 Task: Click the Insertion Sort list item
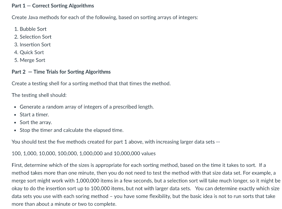(35, 44)
